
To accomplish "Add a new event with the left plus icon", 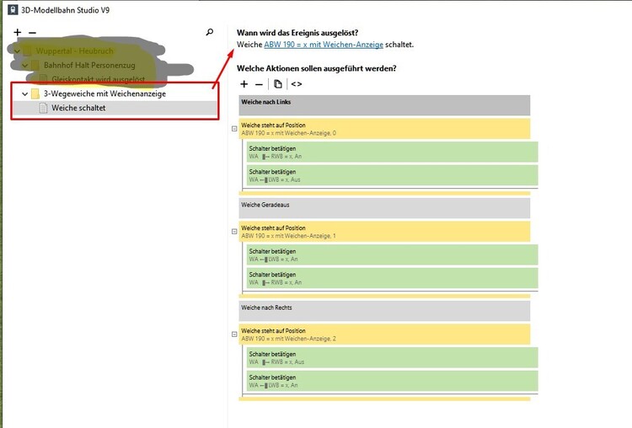I will (x=18, y=32).
